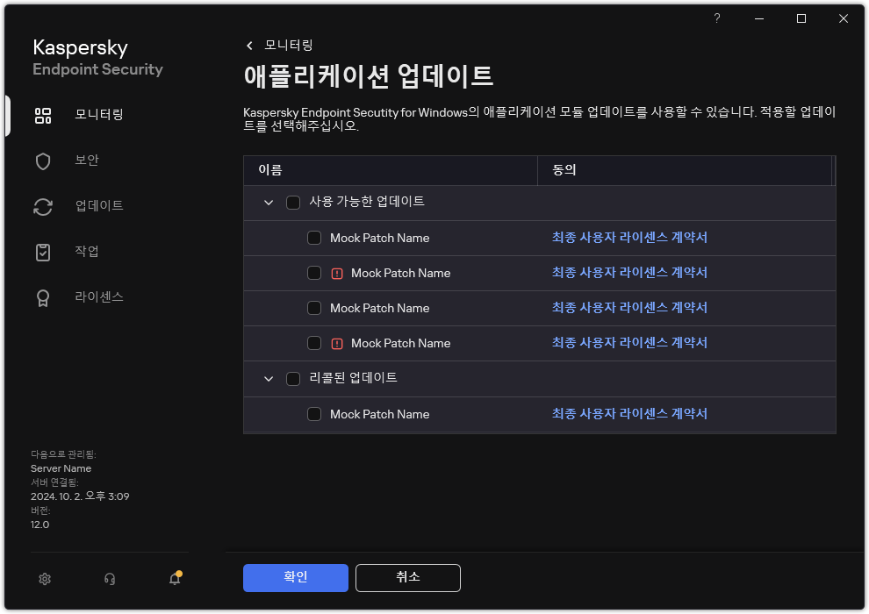This screenshot has width=869, height=614.
Task: Check the first Mock Patch Name checkbox
Action: point(313,238)
